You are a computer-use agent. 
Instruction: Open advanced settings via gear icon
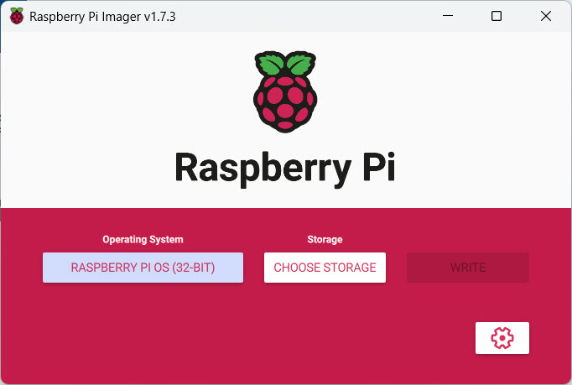pos(502,338)
